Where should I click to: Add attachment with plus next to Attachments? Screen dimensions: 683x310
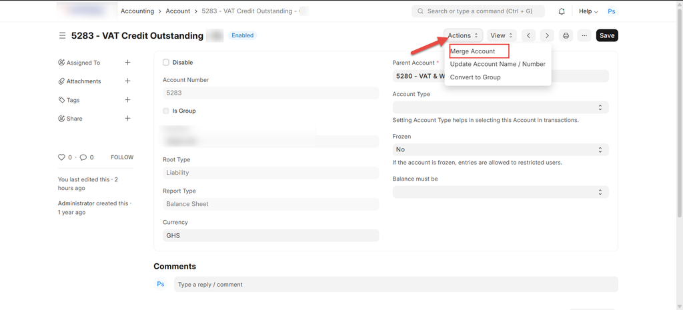coord(127,81)
